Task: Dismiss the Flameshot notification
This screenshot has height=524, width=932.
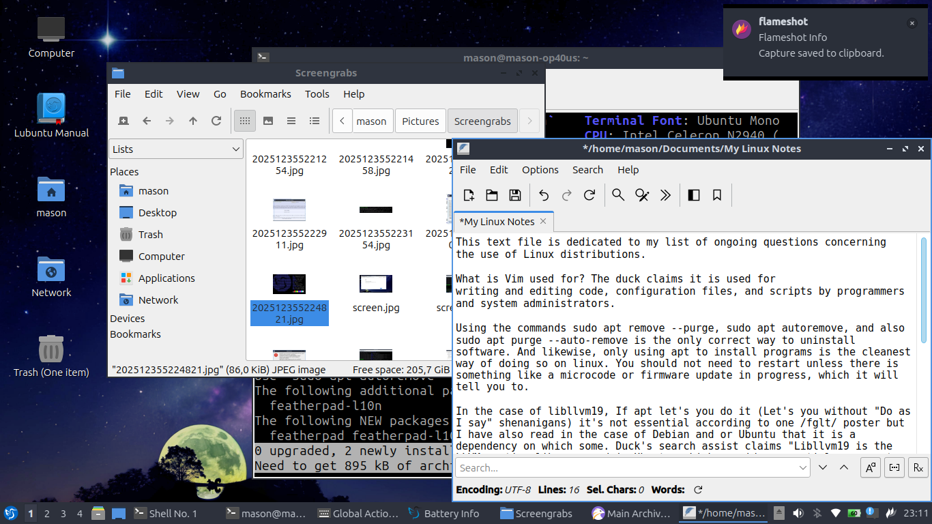Action: (912, 23)
